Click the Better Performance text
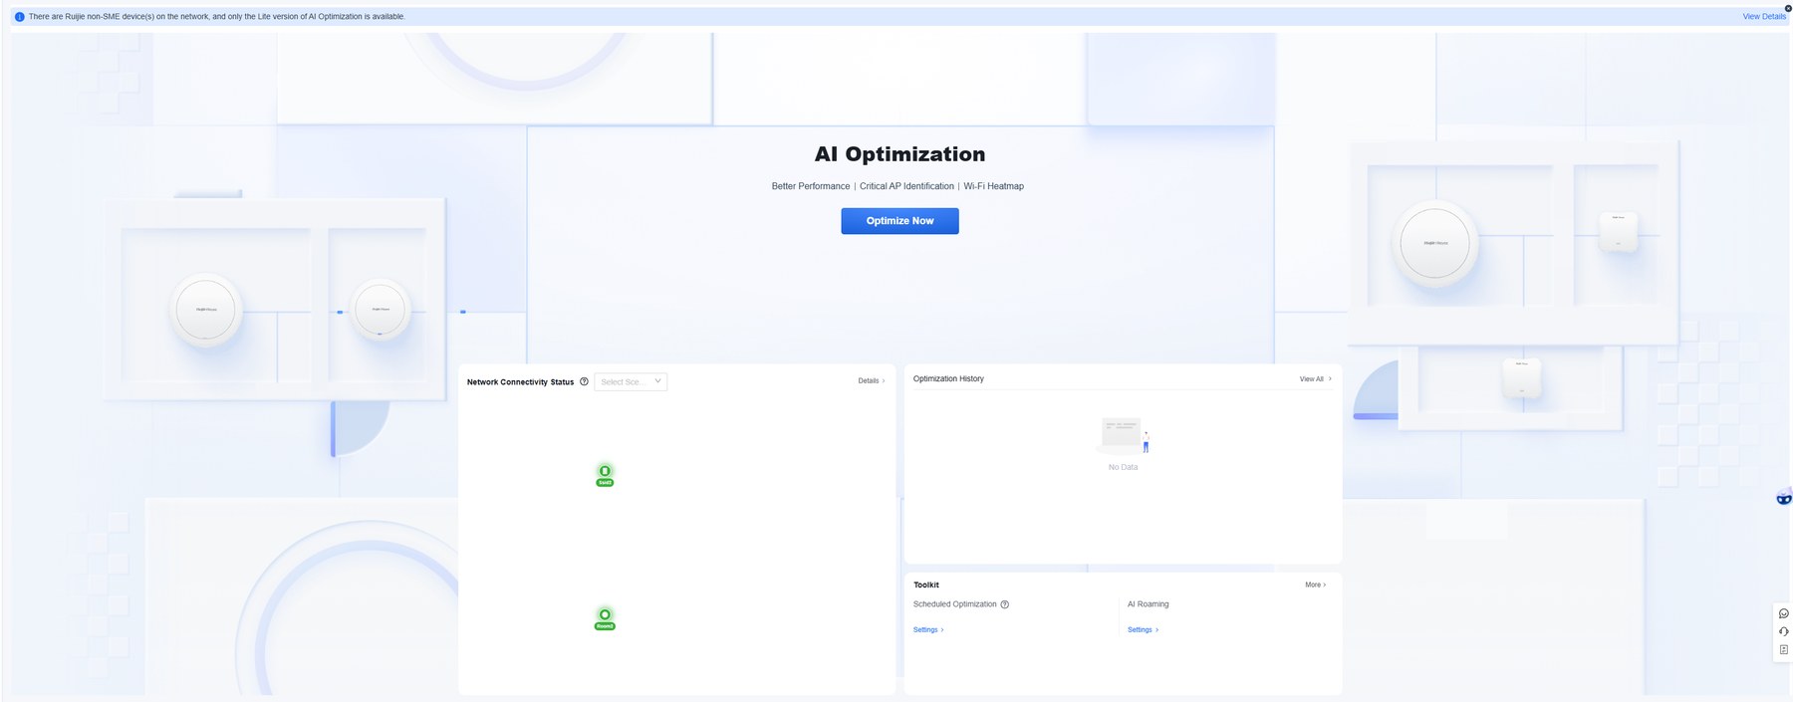This screenshot has height=702, width=1793. pos(811,186)
